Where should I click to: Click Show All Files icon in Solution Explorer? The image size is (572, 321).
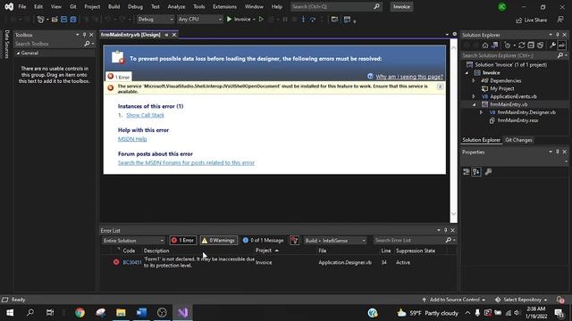(x=540, y=45)
